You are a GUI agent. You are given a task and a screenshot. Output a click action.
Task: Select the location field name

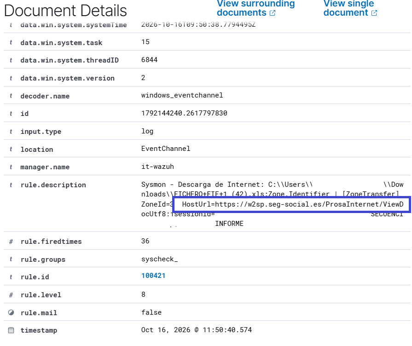(x=37, y=149)
